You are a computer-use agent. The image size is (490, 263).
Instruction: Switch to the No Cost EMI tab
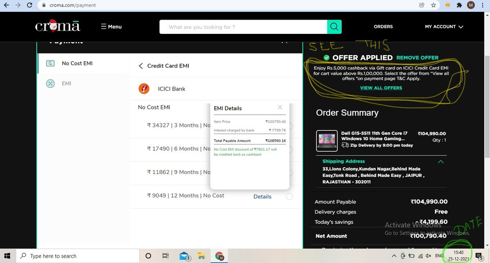pyautogui.click(x=83, y=63)
